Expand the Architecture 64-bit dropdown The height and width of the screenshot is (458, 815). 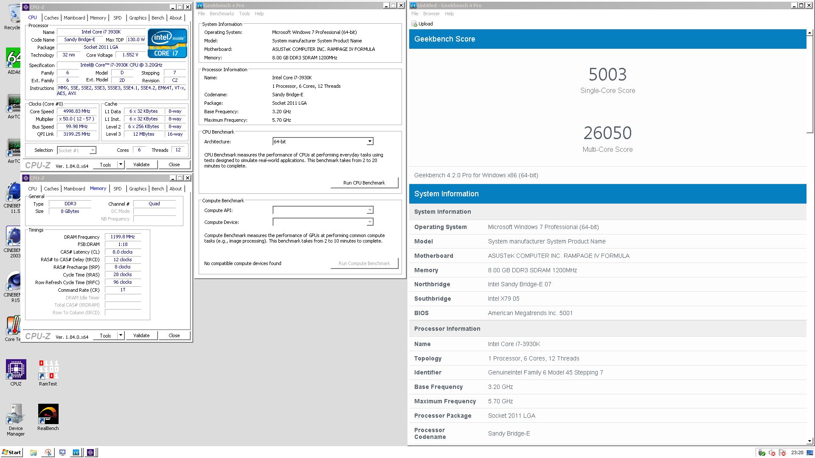click(370, 142)
